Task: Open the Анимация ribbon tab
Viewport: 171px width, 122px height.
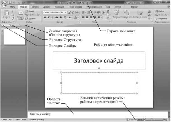Action: pos(59,7)
